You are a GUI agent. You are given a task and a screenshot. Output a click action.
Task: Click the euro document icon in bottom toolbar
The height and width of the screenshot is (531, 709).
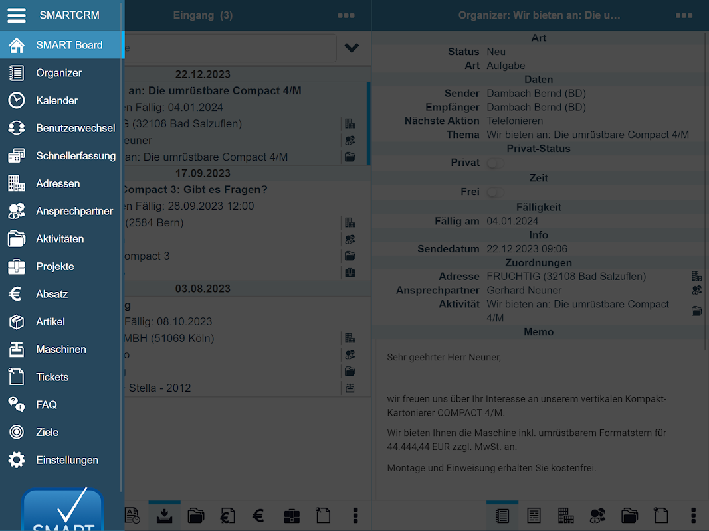[227, 516]
